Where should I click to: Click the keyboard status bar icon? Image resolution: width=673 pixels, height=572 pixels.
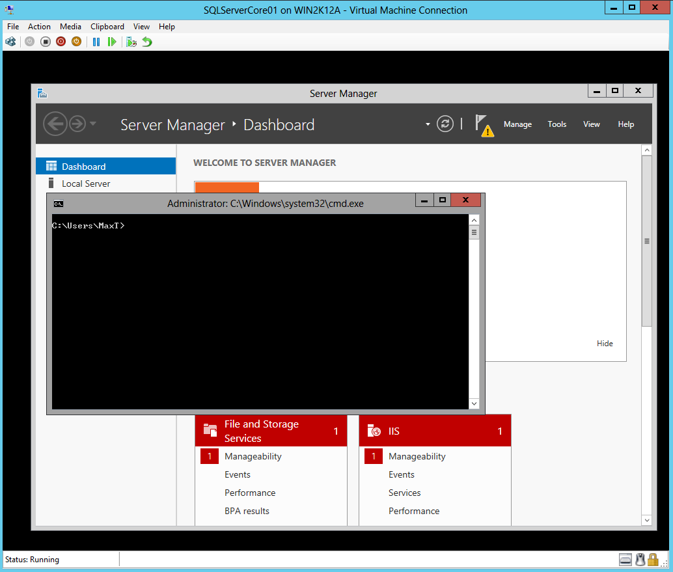(625, 560)
